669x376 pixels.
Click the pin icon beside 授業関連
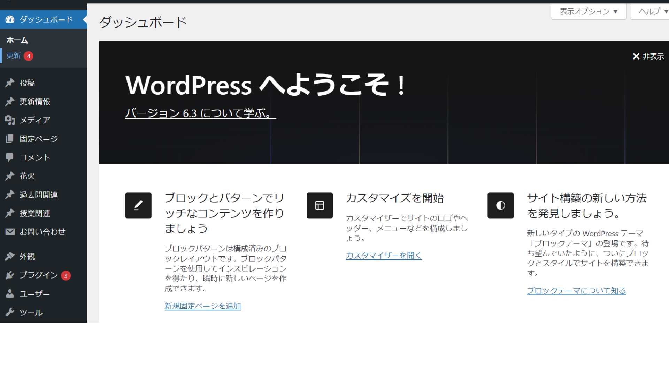pyautogui.click(x=10, y=213)
